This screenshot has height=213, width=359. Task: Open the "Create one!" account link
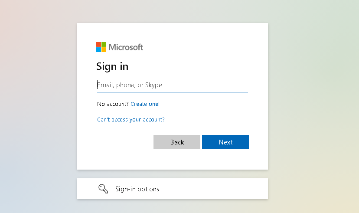[x=145, y=104]
